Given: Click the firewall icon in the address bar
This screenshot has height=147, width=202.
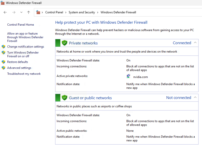Looking at the screenshot, I should (38, 12).
